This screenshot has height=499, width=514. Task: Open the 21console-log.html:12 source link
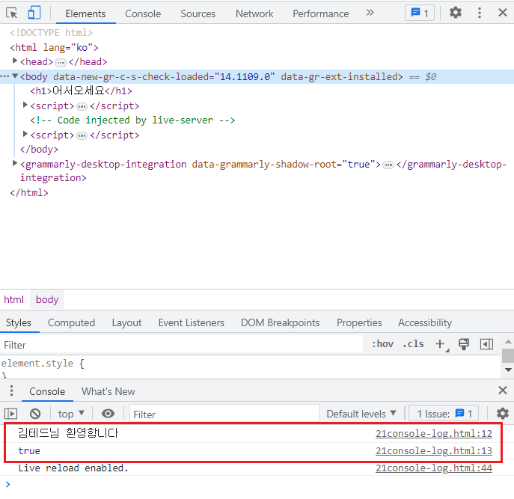coord(433,433)
